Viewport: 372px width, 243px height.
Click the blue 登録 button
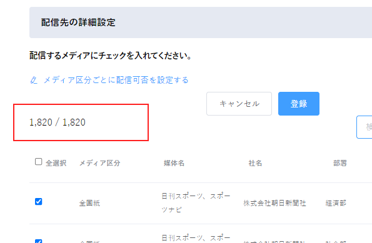click(299, 104)
